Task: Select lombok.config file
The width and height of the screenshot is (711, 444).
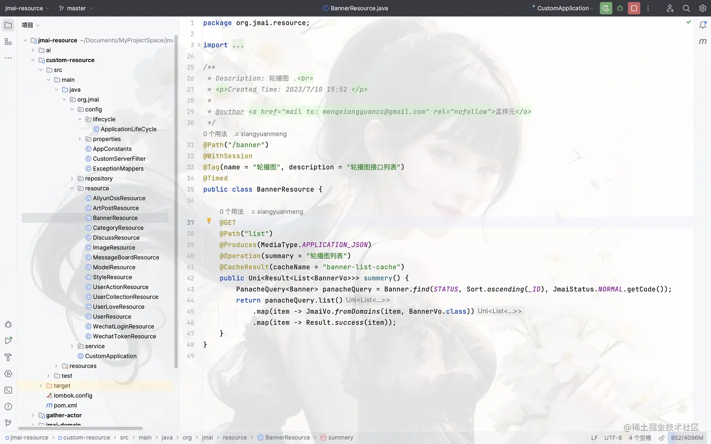Action: [x=73, y=396]
